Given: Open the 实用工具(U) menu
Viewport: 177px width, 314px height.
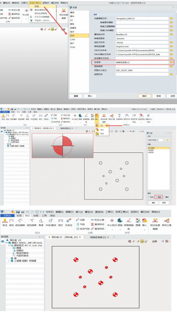Looking at the screenshot, I should 122,212.
